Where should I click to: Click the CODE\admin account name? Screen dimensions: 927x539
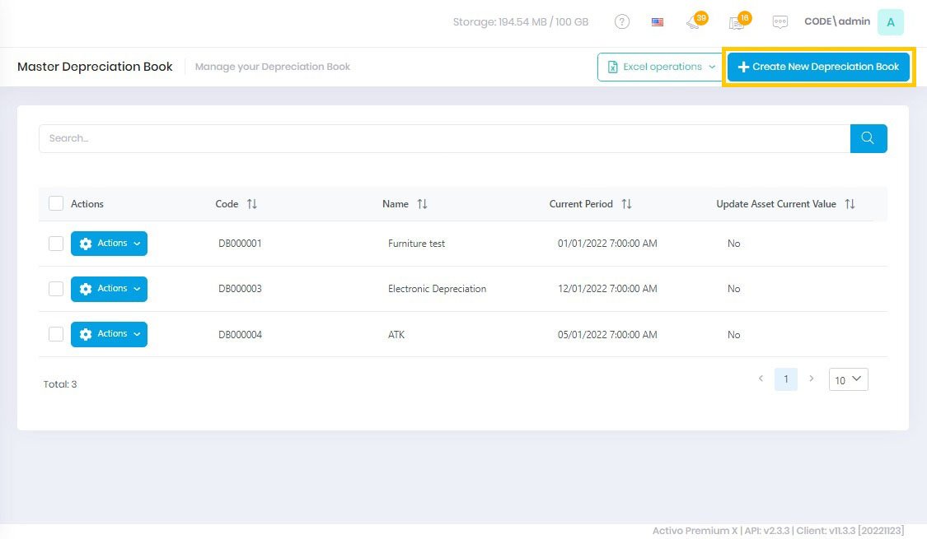[837, 21]
